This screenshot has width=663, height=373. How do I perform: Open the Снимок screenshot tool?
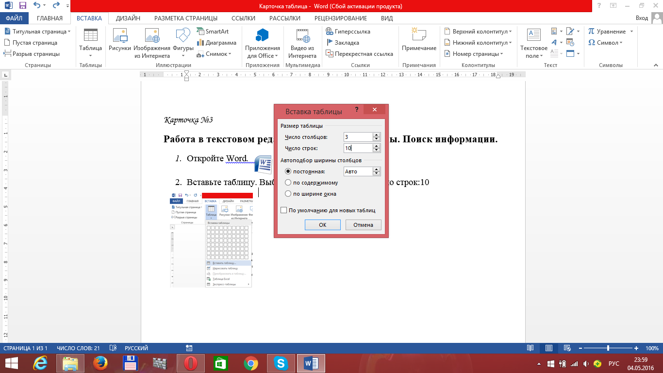coord(214,54)
